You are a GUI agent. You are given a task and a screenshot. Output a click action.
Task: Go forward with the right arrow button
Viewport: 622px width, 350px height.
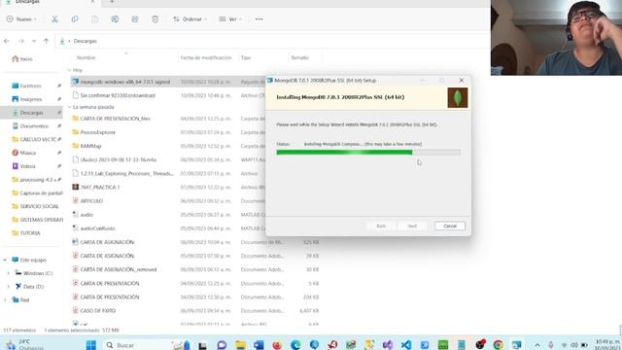(x=21, y=41)
